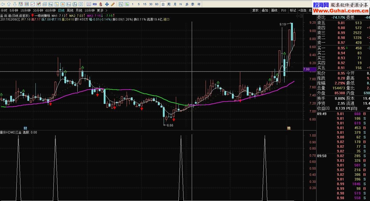Open the 叠加 overlay menu

[265, 10]
